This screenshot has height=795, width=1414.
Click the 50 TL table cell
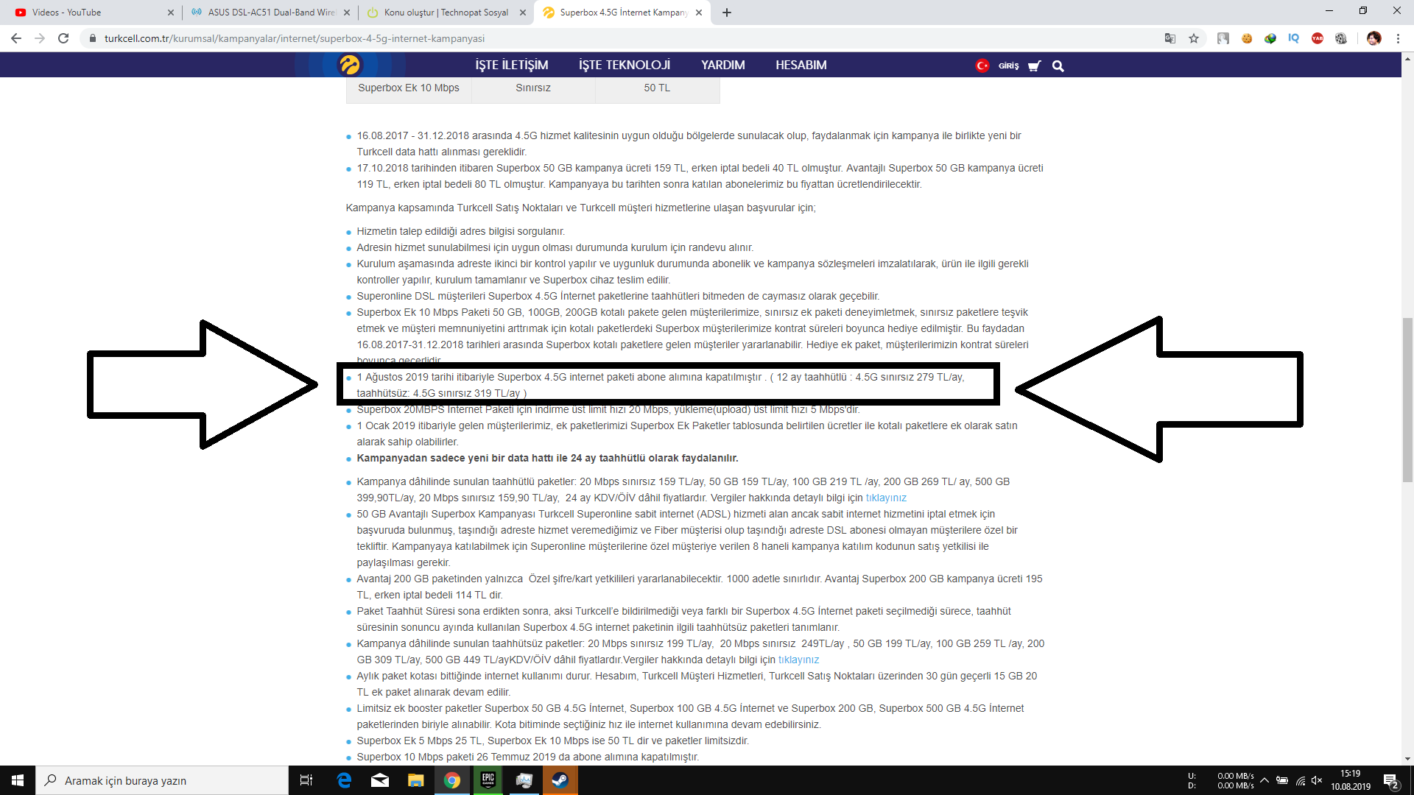(657, 88)
